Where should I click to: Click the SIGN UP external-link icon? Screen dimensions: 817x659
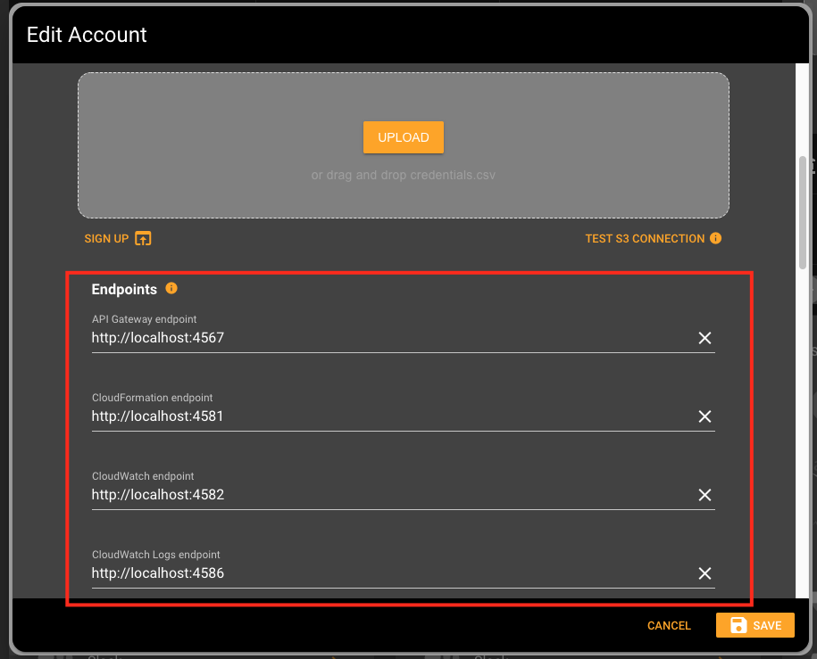tap(143, 238)
